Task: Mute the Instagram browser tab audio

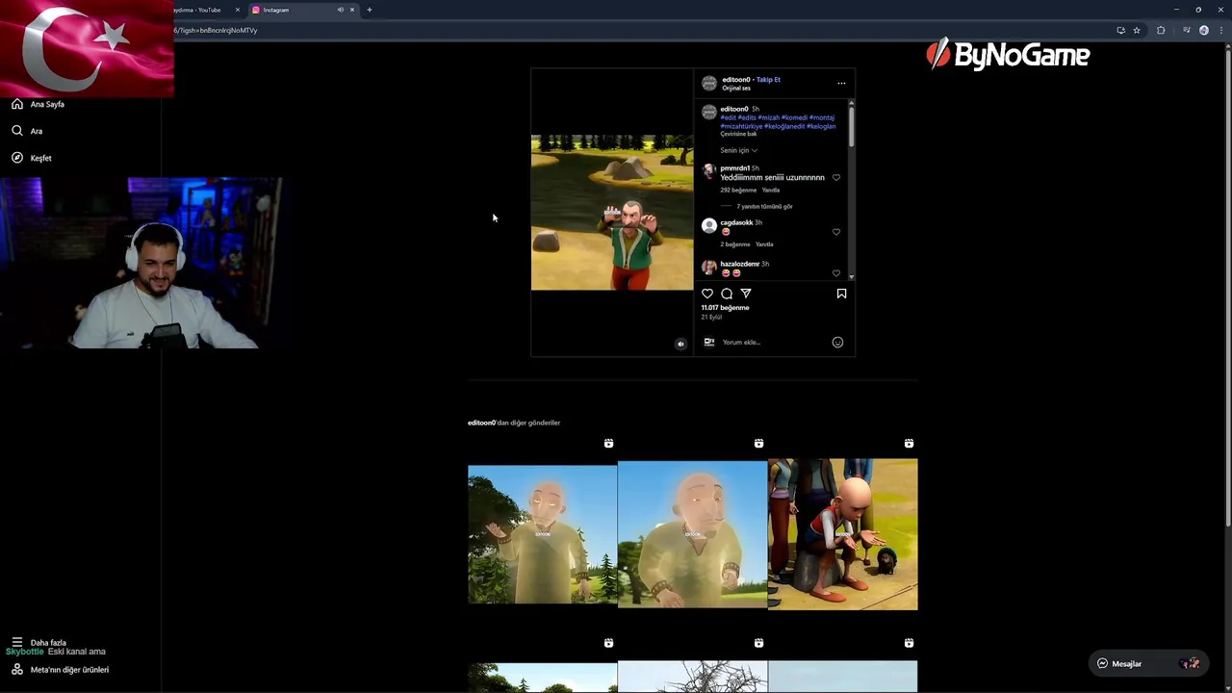Action: tap(340, 10)
